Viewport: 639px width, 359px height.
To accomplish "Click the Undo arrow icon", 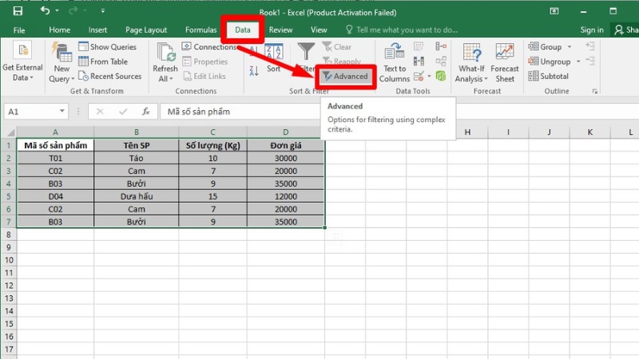I will (x=44, y=10).
